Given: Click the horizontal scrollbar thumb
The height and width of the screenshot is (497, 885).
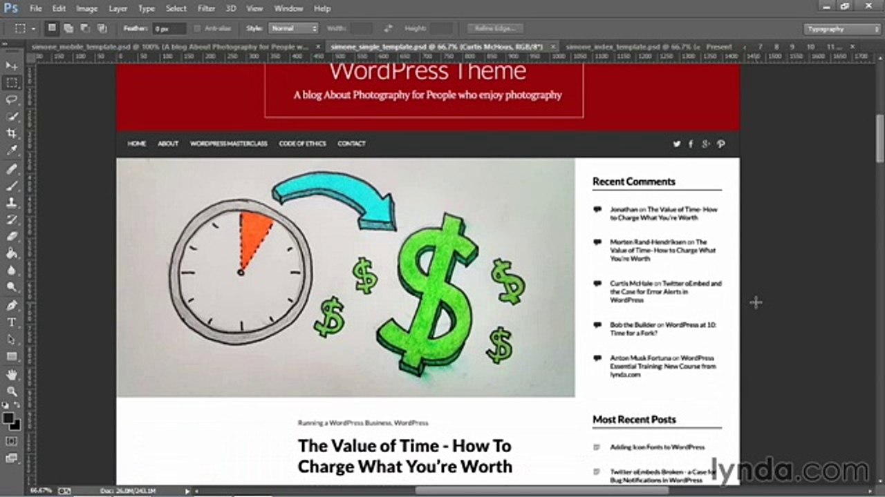Looking at the screenshot, I should [x=542, y=491].
